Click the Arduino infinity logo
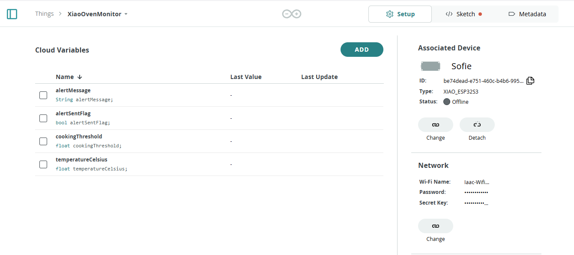 pos(292,14)
